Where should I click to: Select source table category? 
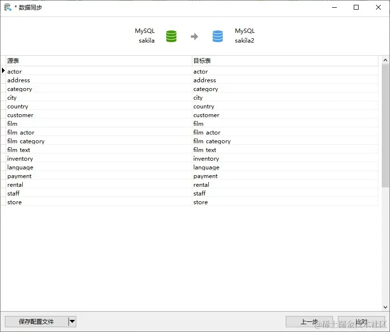coord(99,88)
